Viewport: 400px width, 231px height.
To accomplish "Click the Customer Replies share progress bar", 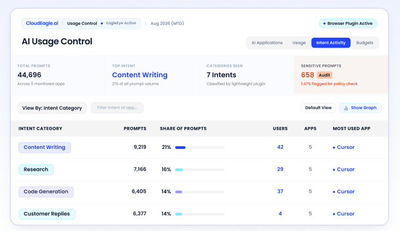I will [x=199, y=214].
